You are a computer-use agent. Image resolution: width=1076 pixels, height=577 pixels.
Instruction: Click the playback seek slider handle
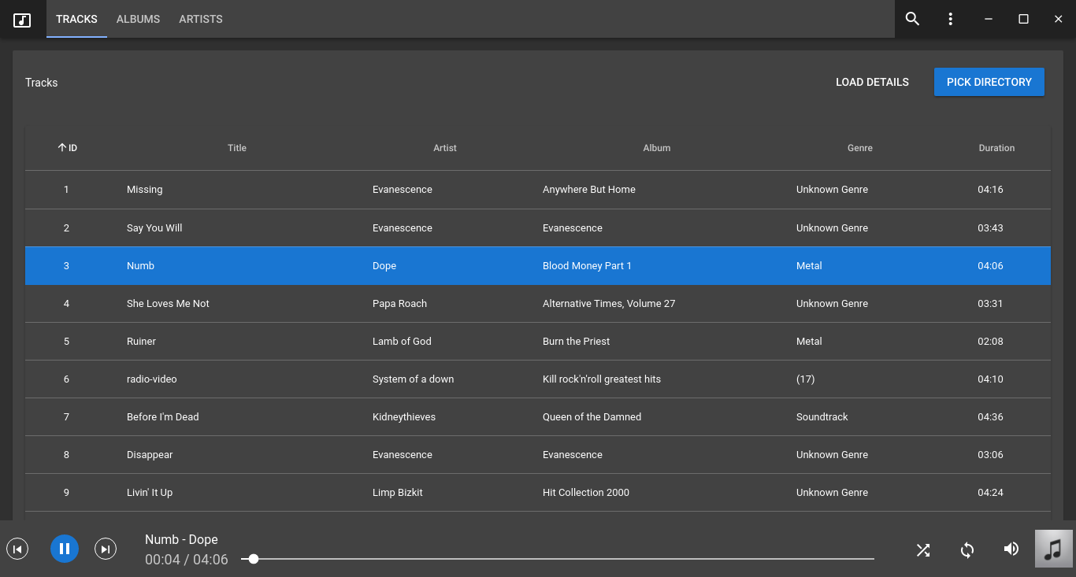[254, 559]
